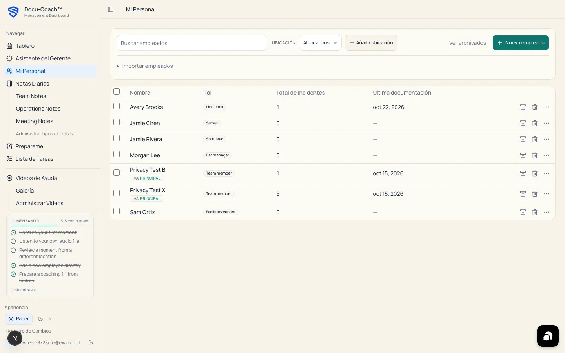Open the All locations dropdown

pyautogui.click(x=320, y=43)
